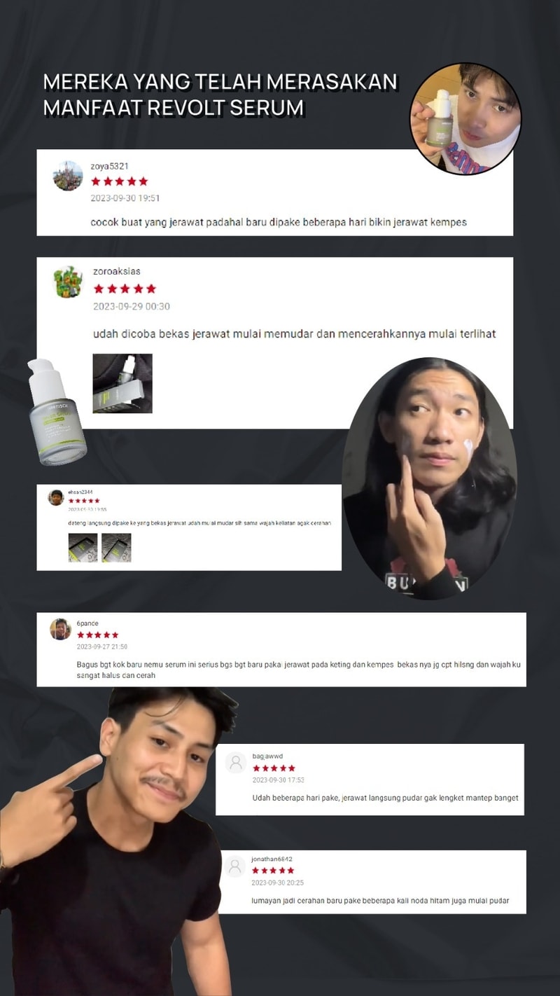The width and height of the screenshot is (560, 996).
Task: Click zoroaksias's green profile avatar
Action: pos(69,282)
